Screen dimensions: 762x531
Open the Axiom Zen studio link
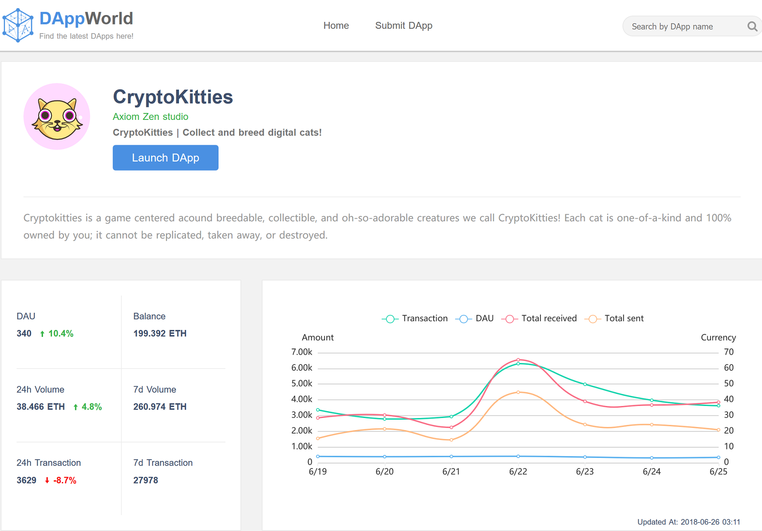point(150,117)
